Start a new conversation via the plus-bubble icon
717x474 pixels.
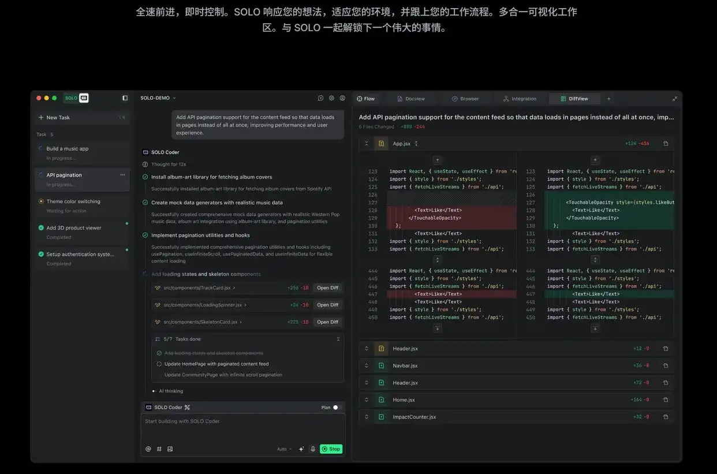(x=319, y=98)
